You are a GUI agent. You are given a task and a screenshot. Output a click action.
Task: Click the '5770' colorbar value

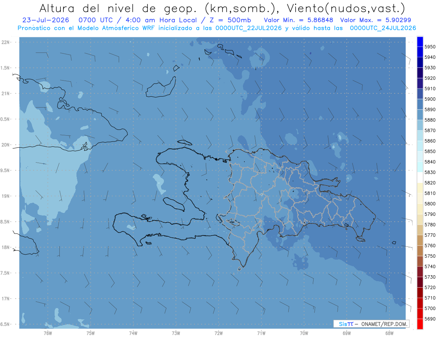click(430, 235)
